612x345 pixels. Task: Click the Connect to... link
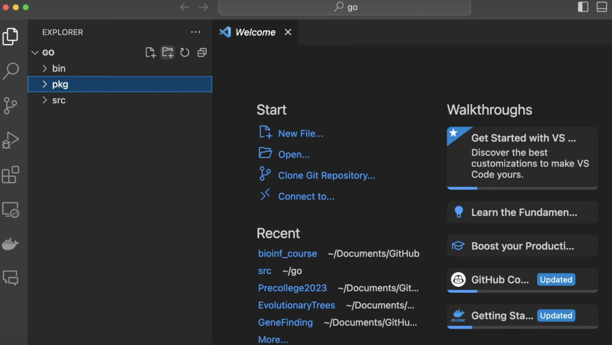[x=306, y=197]
